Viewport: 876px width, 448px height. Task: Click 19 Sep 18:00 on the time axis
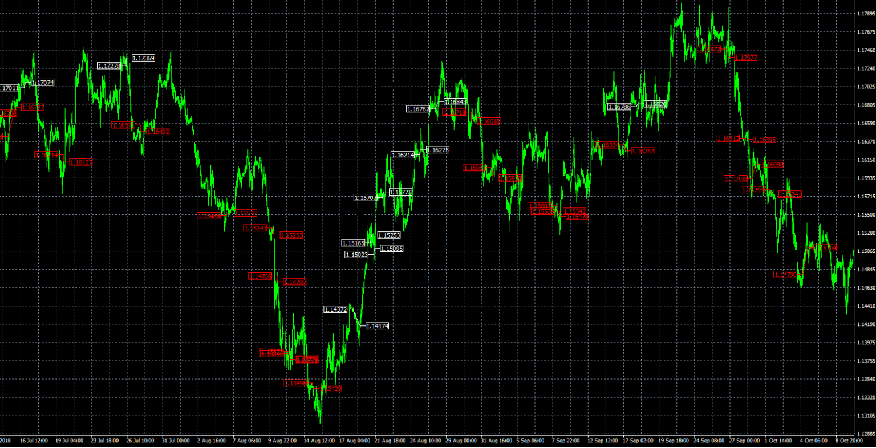[x=673, y=441]
